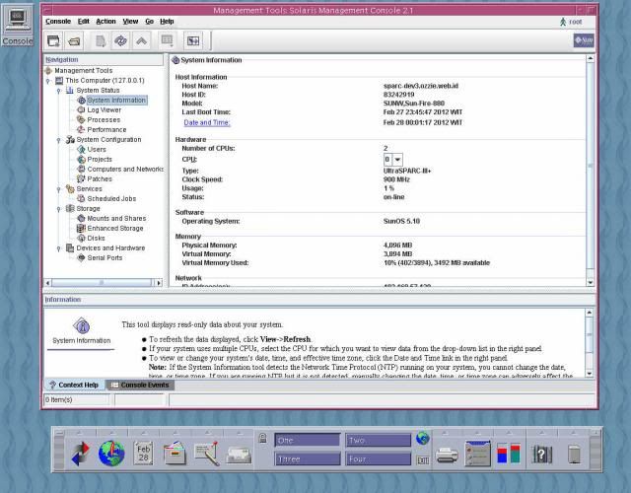Collapse the This Computer (127.0.0.1) node
This screenshot has width=631, height=493.
click(48, 81)
